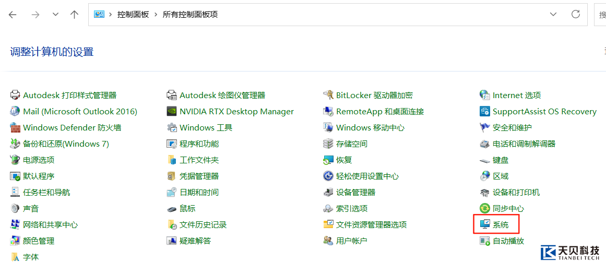The image size is (606, 274).
Task: Click the 网络和共享中心 icon
Action: point(15,224)
